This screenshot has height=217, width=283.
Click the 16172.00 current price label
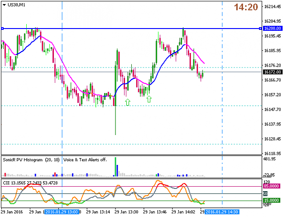[x=272, y=72]
